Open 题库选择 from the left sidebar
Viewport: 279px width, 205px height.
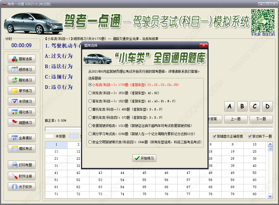tap(22, 59)
